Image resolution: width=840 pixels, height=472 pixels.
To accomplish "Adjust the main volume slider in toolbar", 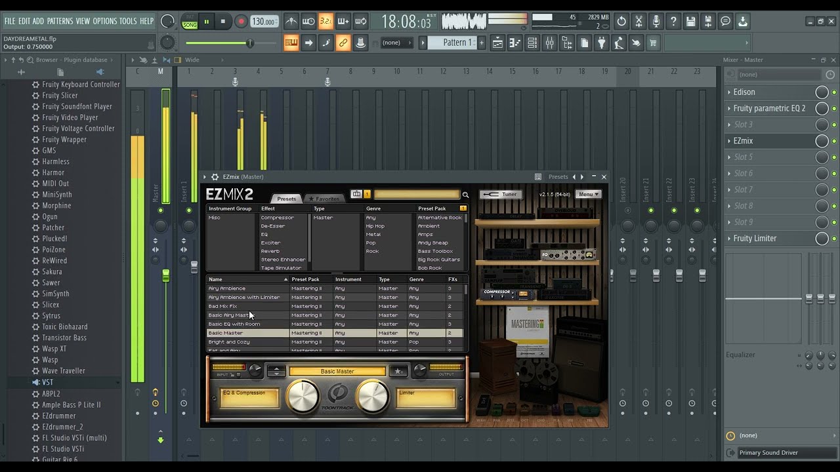I will 249,43.
